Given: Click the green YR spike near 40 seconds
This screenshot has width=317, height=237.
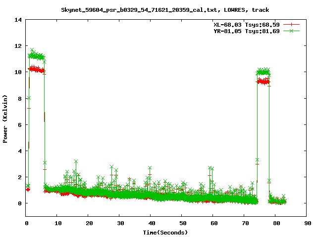Looking at the screenshot, I should click(150, 168).
